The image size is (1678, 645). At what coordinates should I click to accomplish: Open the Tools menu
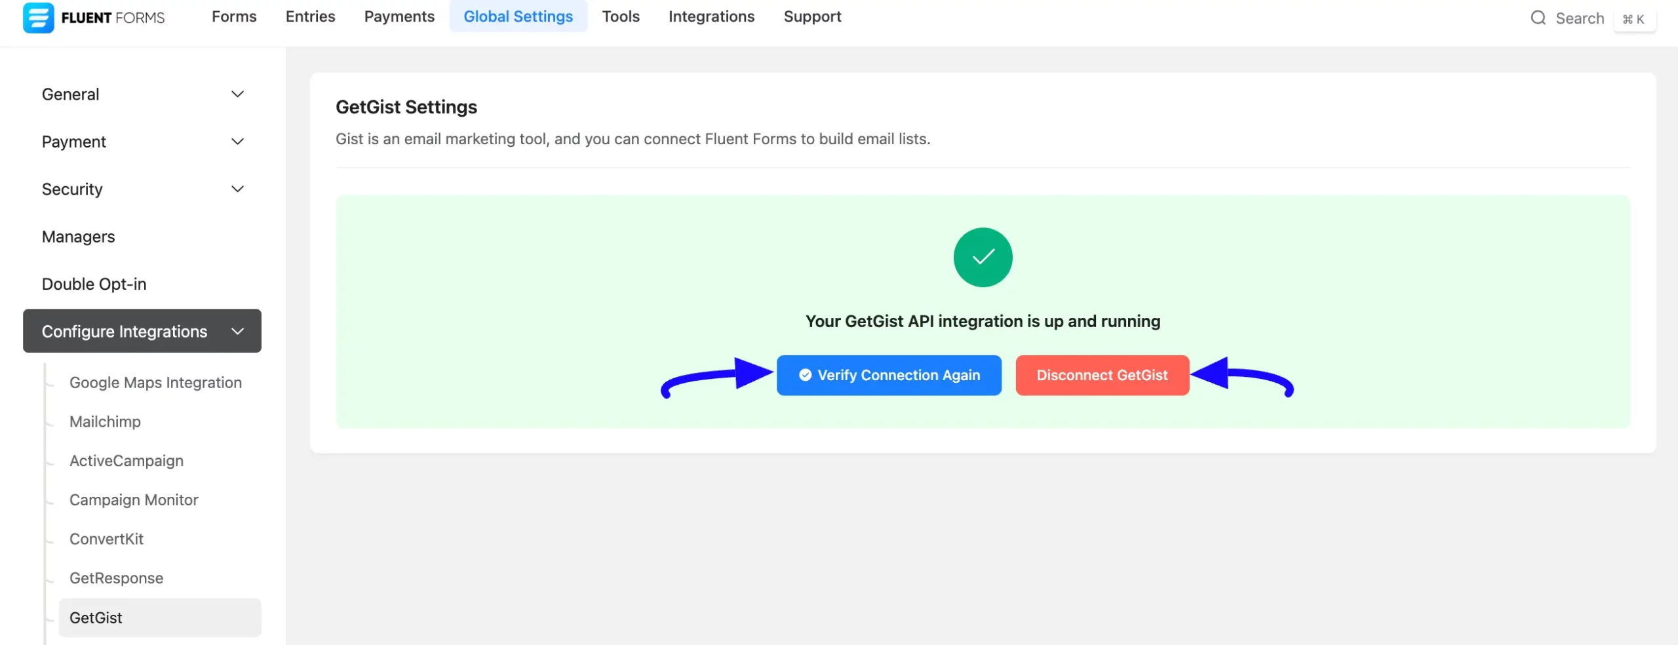tap(621, 16)
